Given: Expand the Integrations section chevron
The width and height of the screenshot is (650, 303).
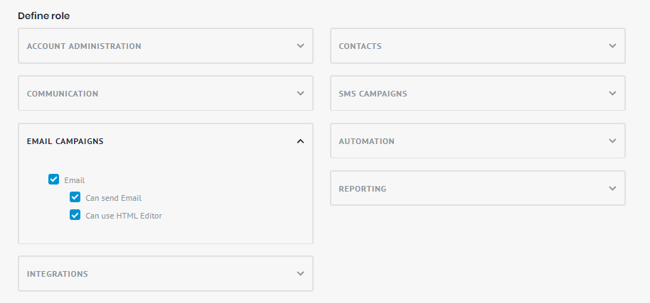Looking at the screenshot, I should [300, 274].
